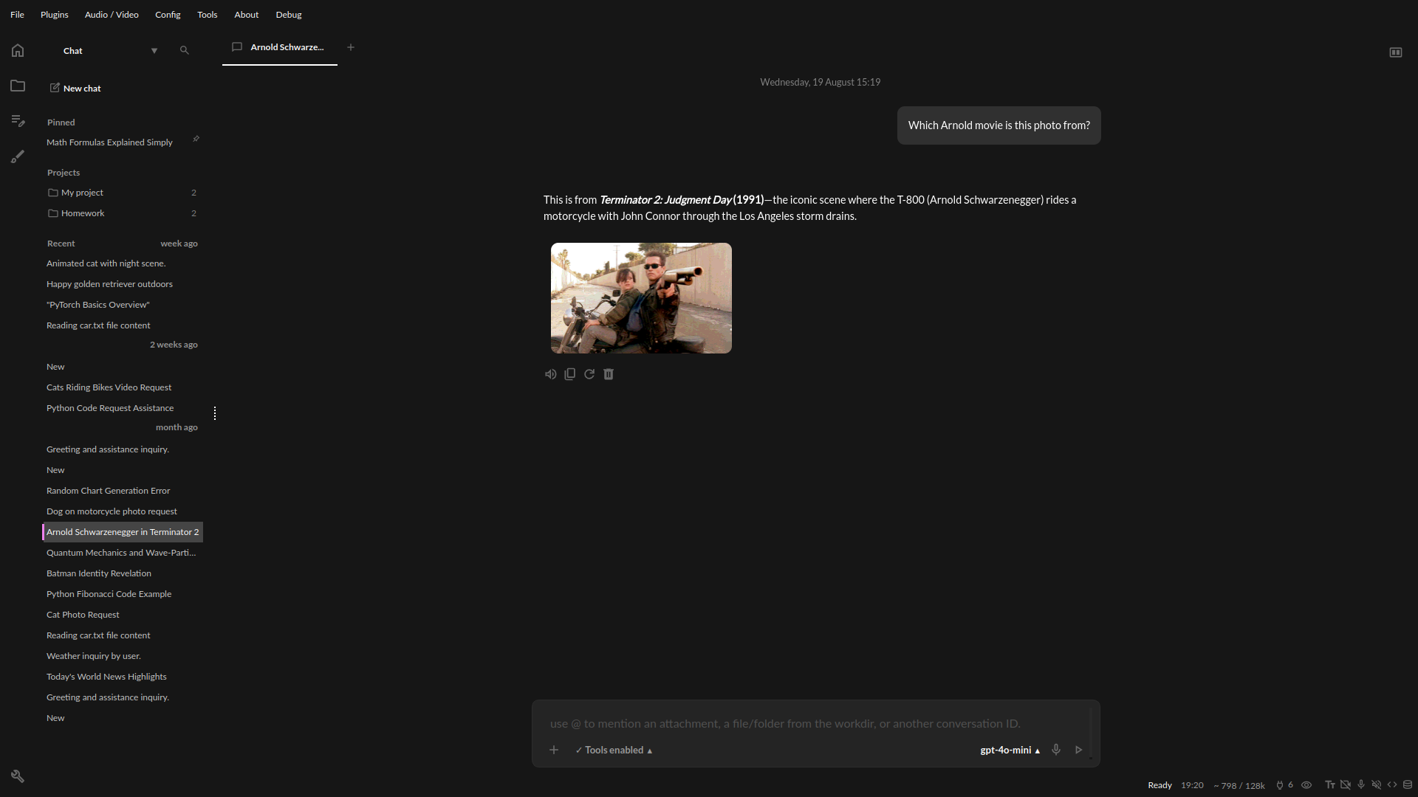Click the user message bubble about Arnold movie
This screenshot has width=1418, height=797.
pos(999,125)
